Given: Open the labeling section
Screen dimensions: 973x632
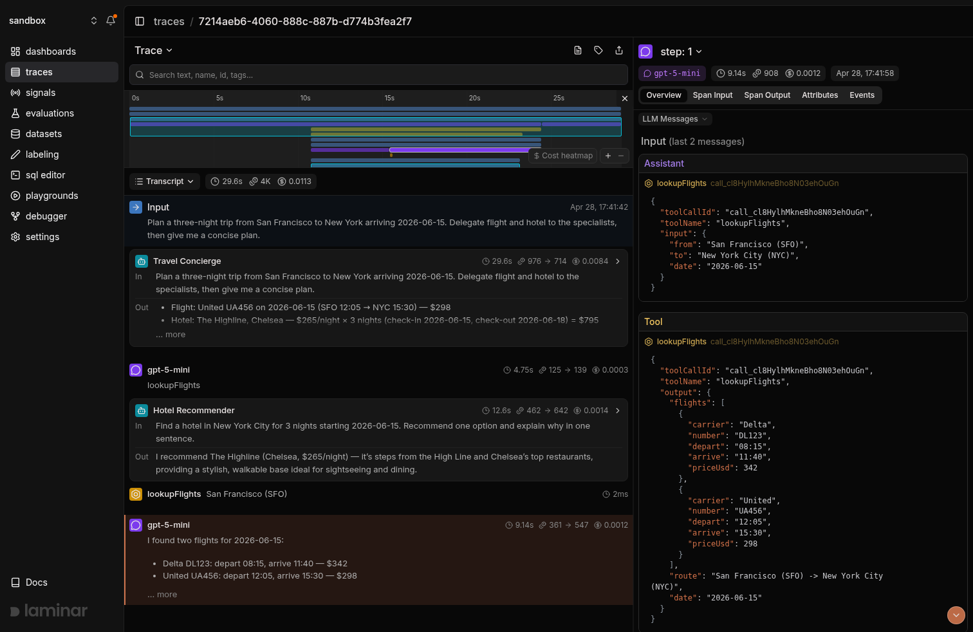Looking at the screenshot, I should point(62,154).
